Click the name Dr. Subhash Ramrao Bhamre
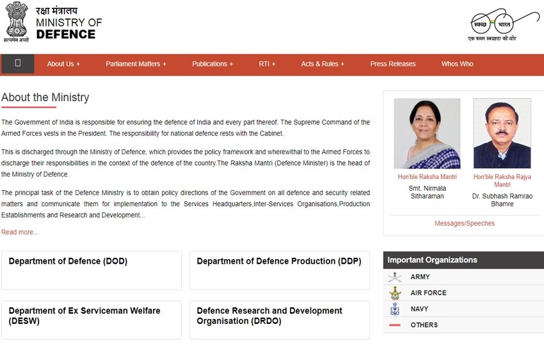 point(502,200)
